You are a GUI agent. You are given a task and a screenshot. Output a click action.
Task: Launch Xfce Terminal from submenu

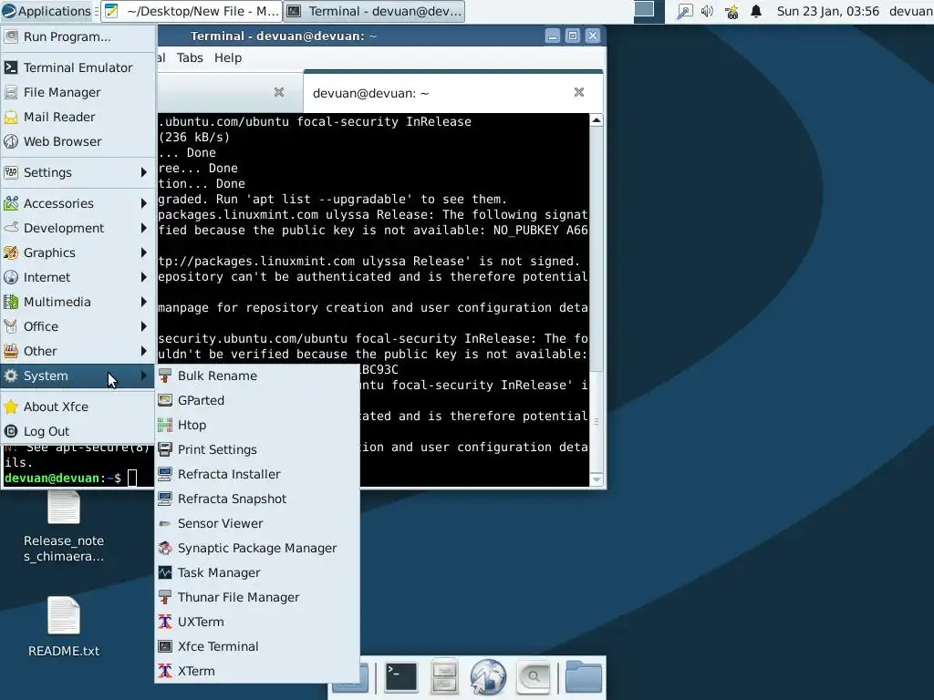point(256,646)
